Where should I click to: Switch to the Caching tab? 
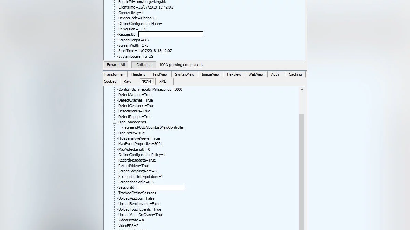click(x=295, y=74)
